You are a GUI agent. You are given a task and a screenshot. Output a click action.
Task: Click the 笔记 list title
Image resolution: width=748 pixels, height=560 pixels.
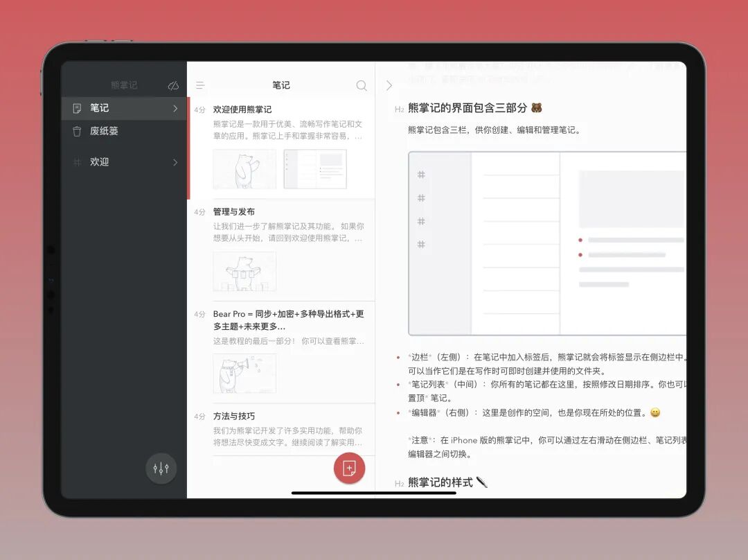click(281, 85)
